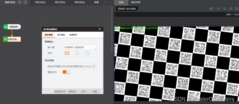
Task: Fit image to window icon
Action: 237,9
